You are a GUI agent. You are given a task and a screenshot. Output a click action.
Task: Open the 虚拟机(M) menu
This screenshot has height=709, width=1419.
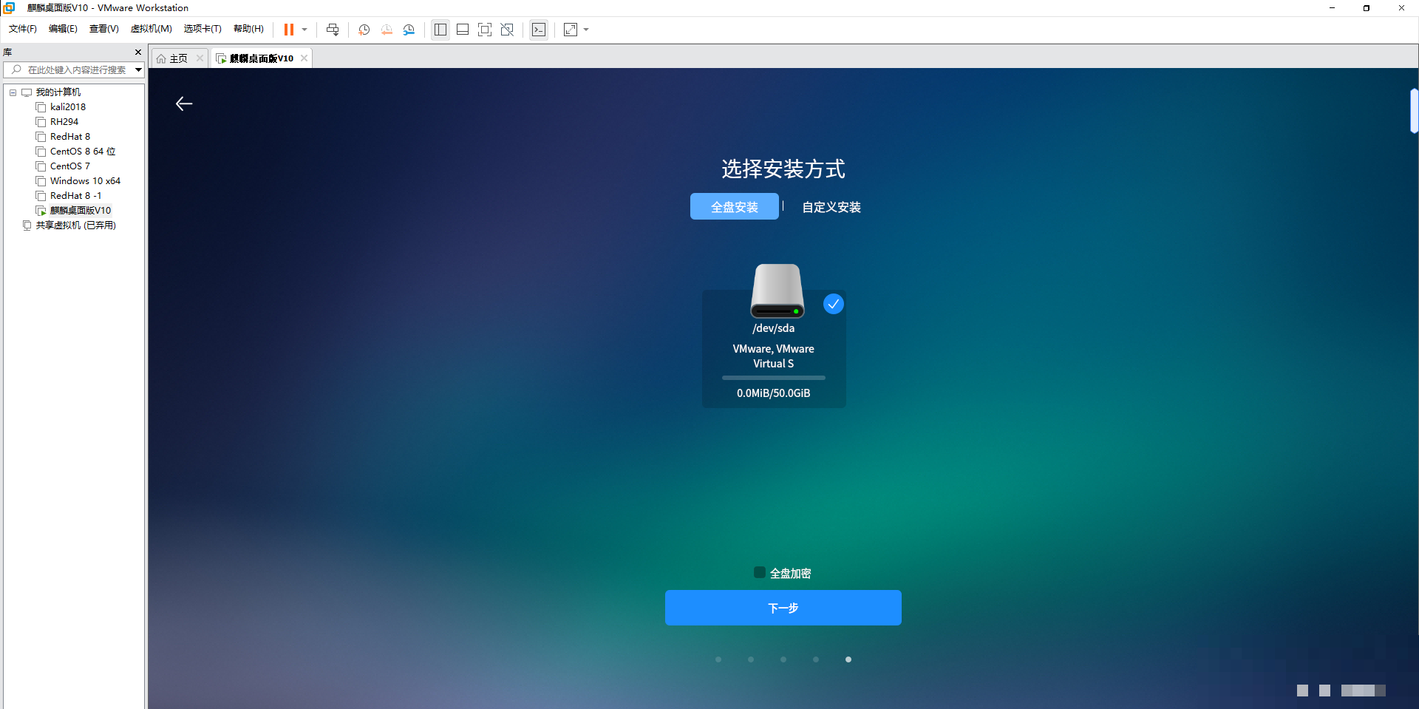151,29
